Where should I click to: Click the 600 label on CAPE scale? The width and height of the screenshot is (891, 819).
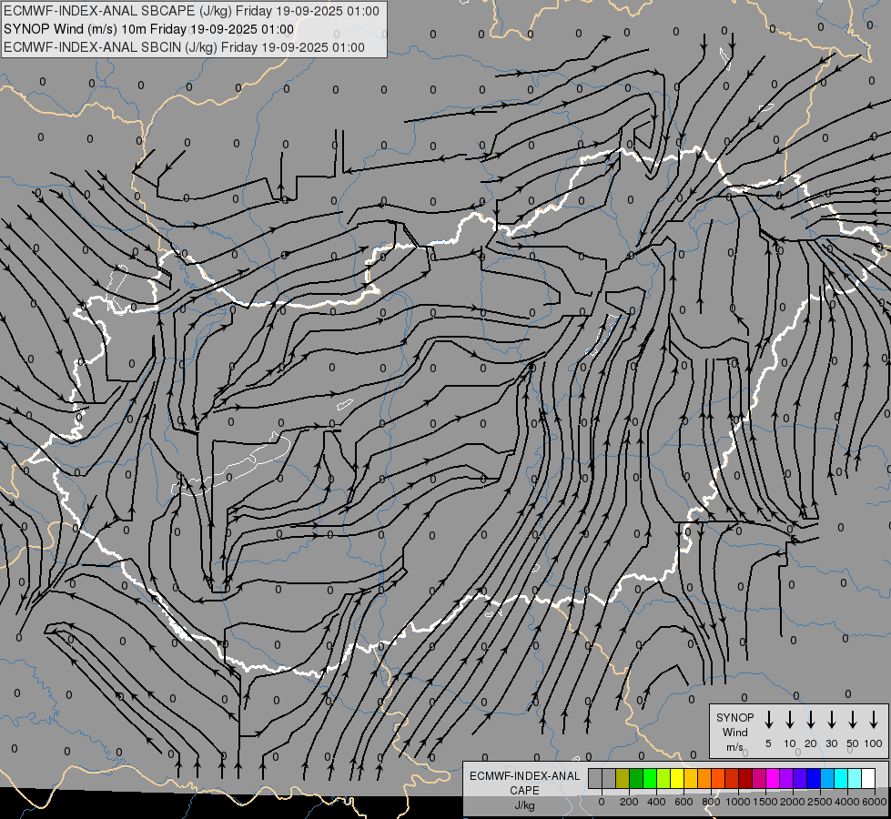(683, 802)
